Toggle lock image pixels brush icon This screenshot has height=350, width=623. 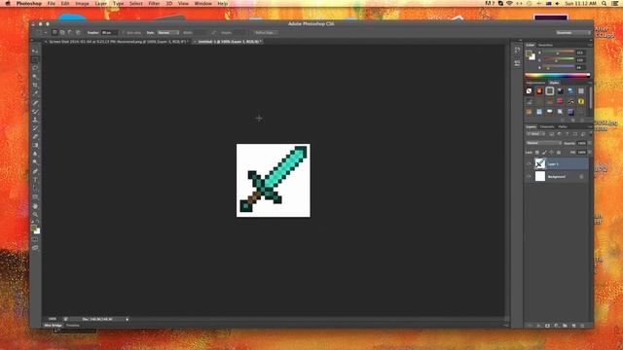tap(544, 153)
